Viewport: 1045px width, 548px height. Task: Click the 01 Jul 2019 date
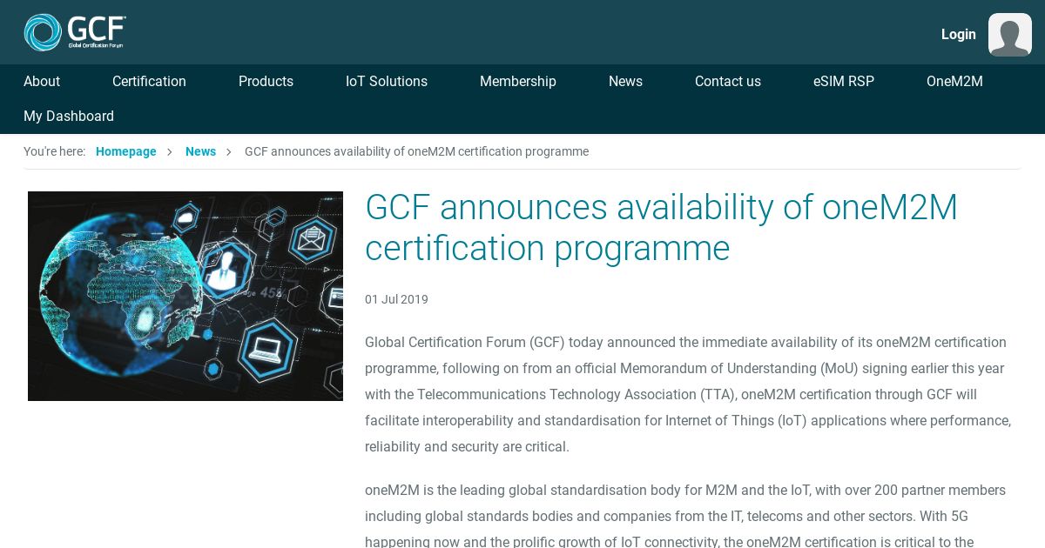[396, 299]
